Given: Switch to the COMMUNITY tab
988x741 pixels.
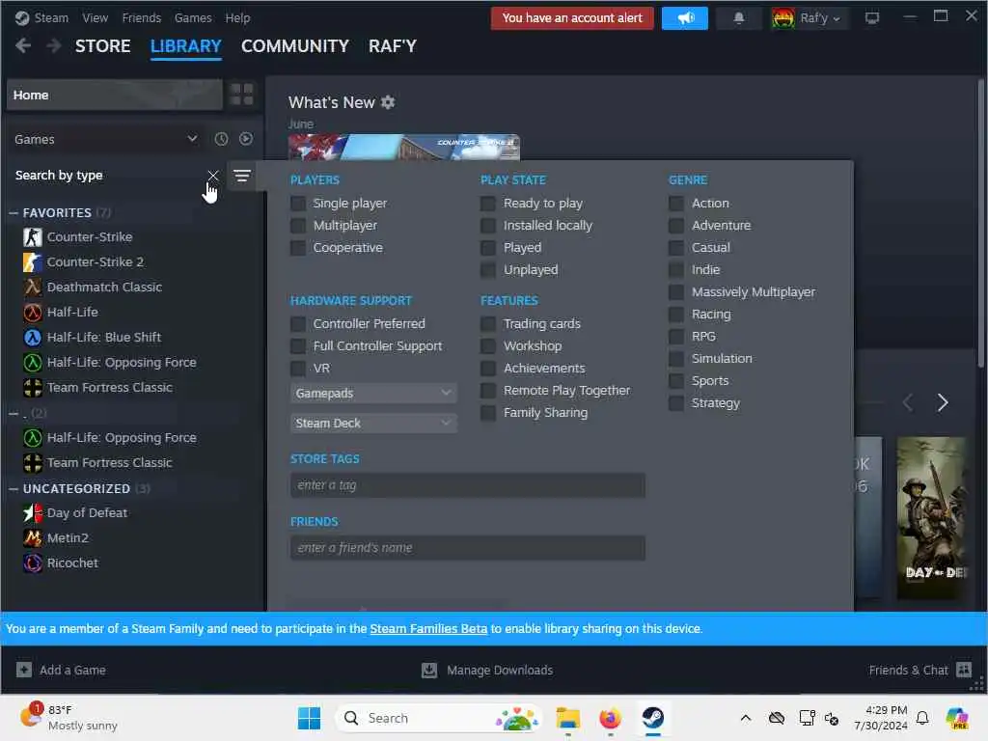Looking at the screenshot, I should click(x=295, y=46).
